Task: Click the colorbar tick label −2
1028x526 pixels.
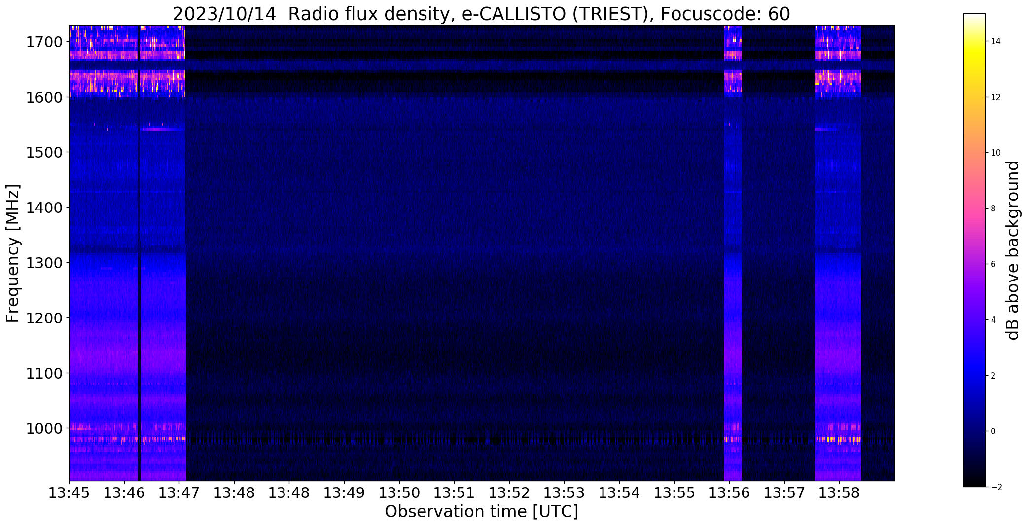Action: (x=996, y=487)
